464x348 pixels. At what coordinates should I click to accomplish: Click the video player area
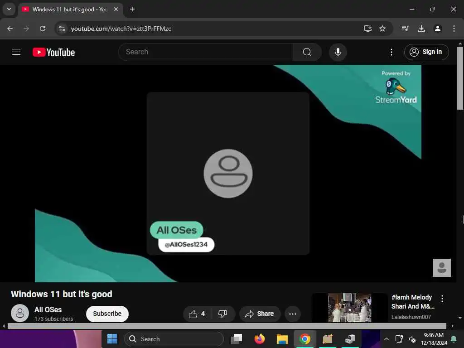tap(228, 174)
